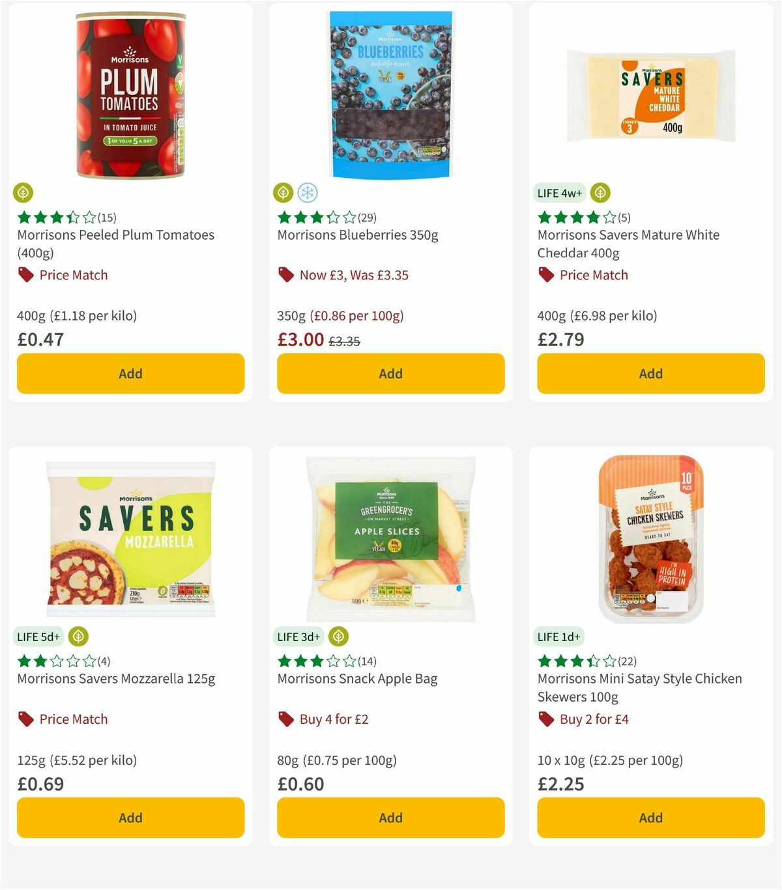Click the tag icon beside Now £3, Was £3.35
This screenshot has height=890, width=782.
coord(285,275)
